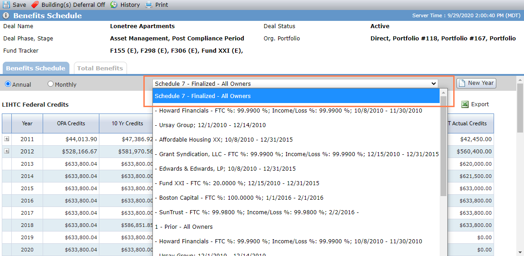Choose SunTrust FTC 99.98% option

click(x=257, y=212)
